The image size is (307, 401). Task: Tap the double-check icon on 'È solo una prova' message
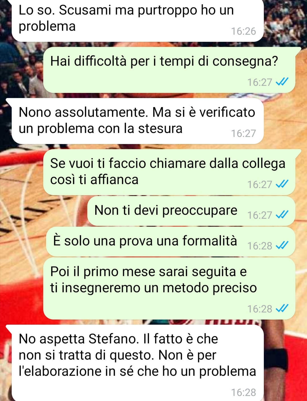(282, 245)
